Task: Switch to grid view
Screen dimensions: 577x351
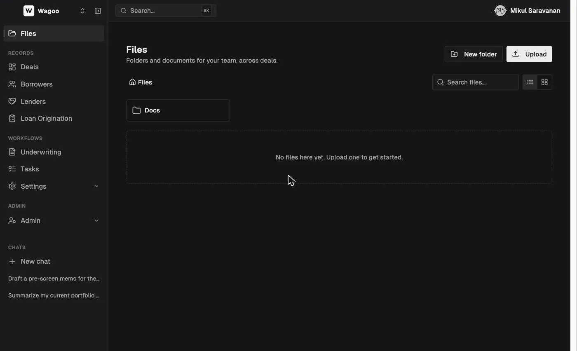Action: pyautogui.click(x=544, y=82)
